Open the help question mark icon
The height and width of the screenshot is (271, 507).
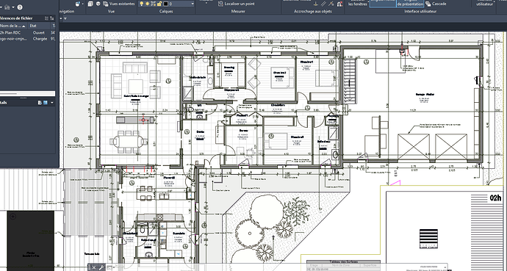20,7
